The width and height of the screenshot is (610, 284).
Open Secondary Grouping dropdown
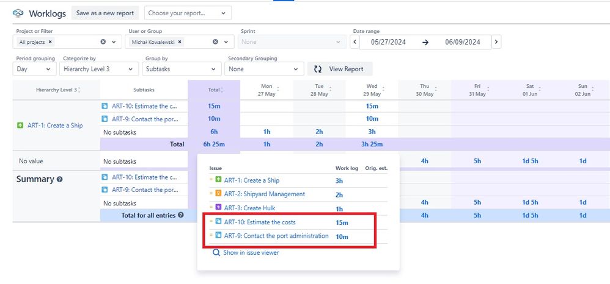point(264,69)
